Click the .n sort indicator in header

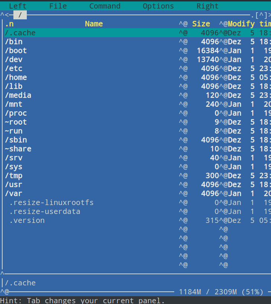click(x=9, y=24)
